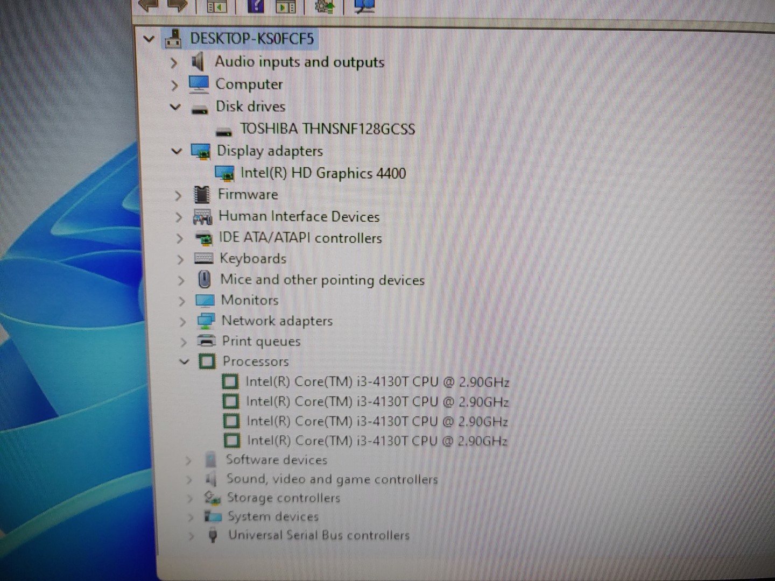This screenshot has width=775, height=581.
Task: Click the chip icon beside Firmware
Action: 202,195
